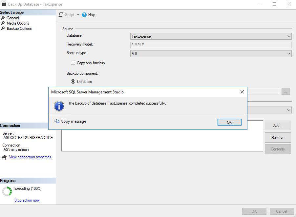Viewport: 296px width, 217px height.
Task: Click the Media Options wrench icon
Action: click(3, 23)
